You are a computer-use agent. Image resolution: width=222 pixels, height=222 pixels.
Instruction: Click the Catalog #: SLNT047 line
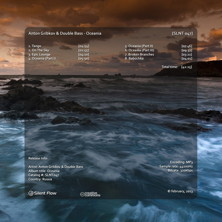tap(44, 175)
